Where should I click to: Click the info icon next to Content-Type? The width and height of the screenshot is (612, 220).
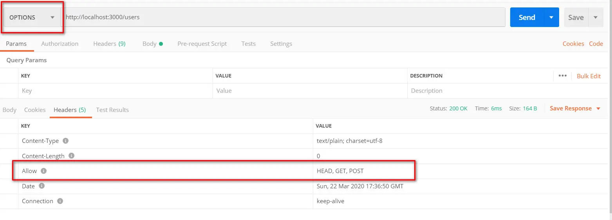point(66,141)
